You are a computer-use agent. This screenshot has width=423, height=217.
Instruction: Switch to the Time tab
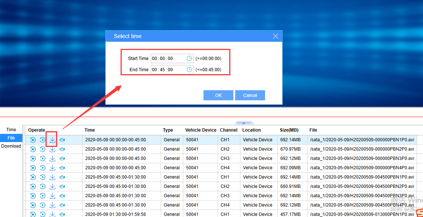click(11, 130)
